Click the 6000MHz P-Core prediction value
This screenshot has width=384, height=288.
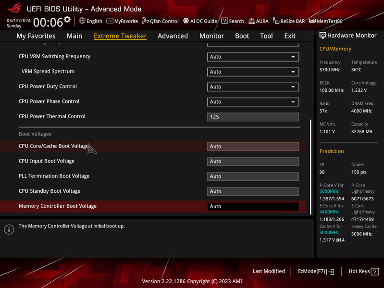(x=329, y=191)
